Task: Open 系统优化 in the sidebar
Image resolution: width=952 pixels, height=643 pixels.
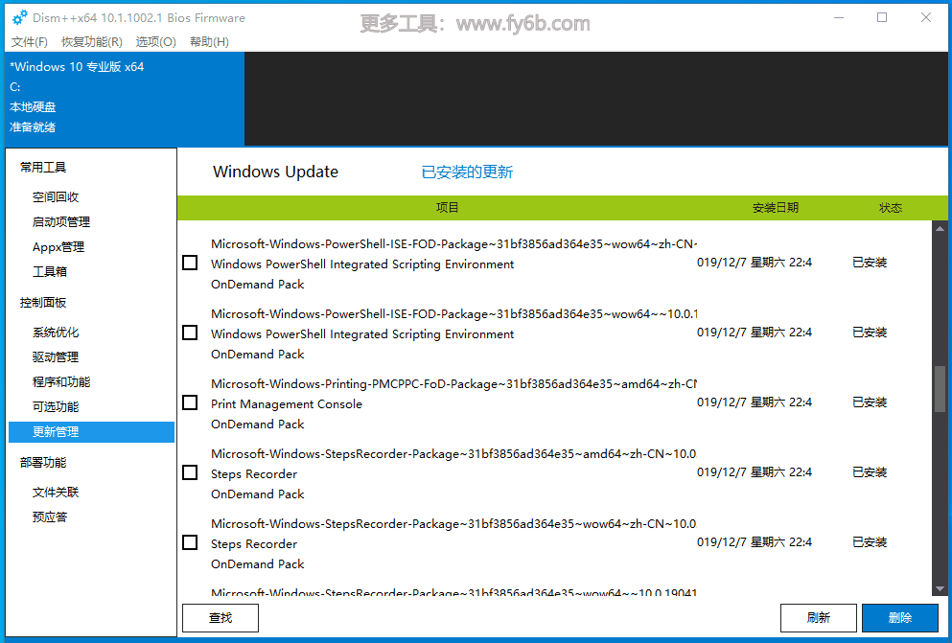Action: [x=56, y=333]
